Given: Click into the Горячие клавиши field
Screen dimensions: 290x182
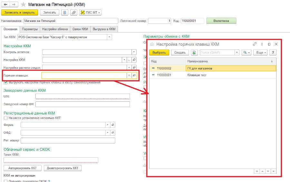Looking at the screenshot, I should [84, 75].
